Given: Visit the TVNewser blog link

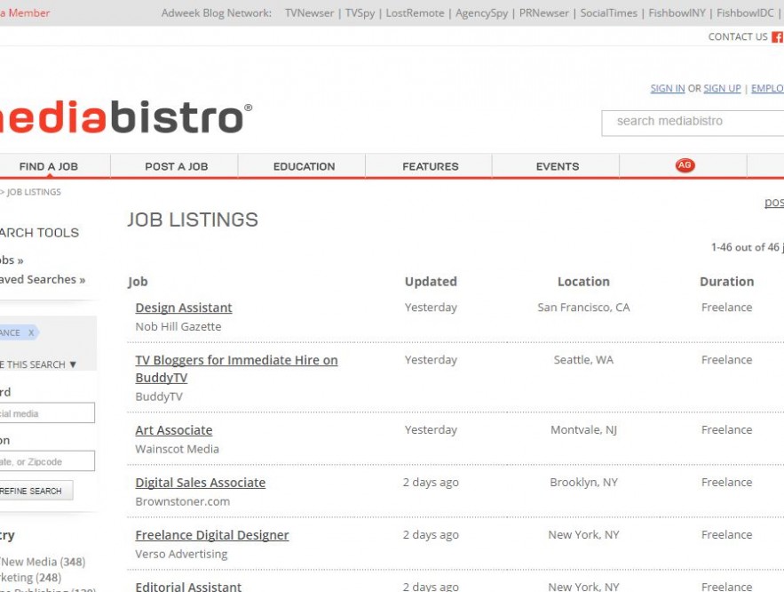Looking at the screenshot, I should coord(309,13).
